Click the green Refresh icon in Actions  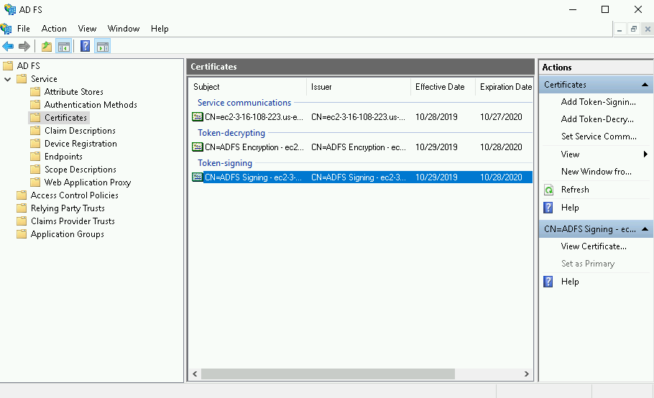[x=549, y=190]
